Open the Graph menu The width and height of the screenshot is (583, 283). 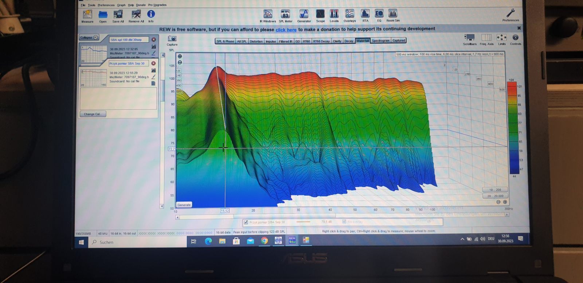click(121, 5)
